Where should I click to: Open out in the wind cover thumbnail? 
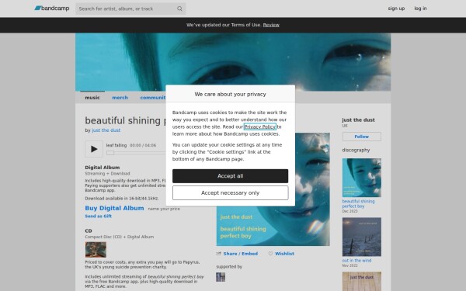[x=361, y=237]
